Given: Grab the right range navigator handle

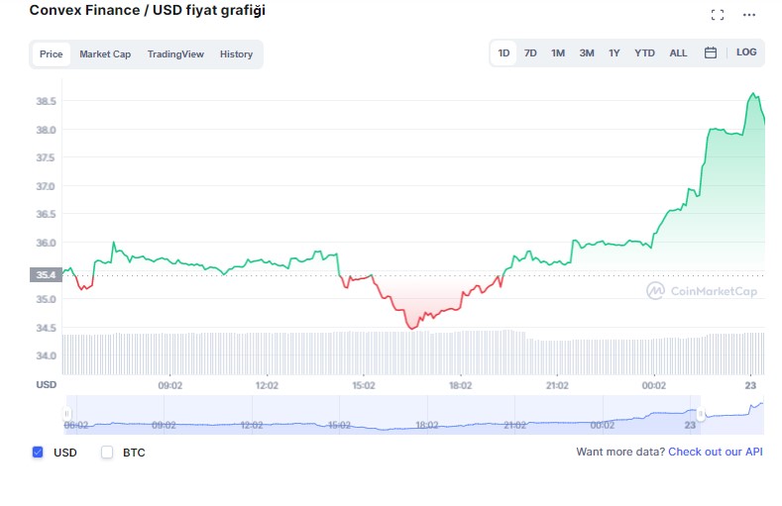Looking at the screenshot, I should (x=700, y=413).
